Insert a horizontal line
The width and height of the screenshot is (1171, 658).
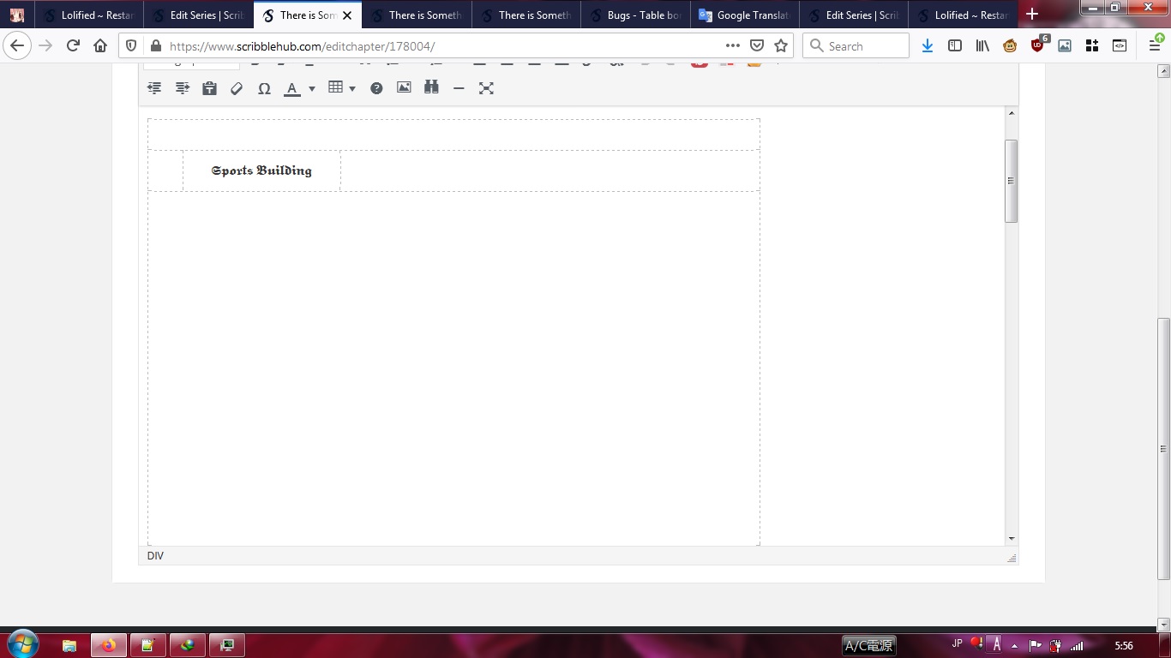[x=459, y=88]
